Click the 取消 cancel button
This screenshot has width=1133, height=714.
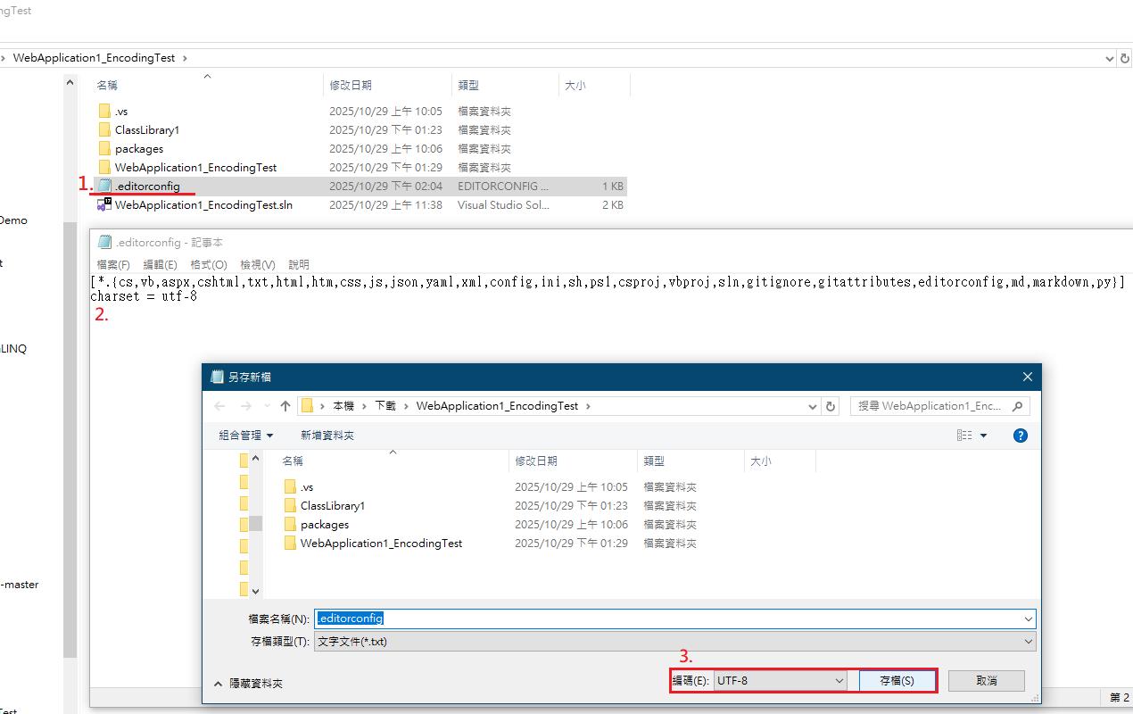click(986, 680)
